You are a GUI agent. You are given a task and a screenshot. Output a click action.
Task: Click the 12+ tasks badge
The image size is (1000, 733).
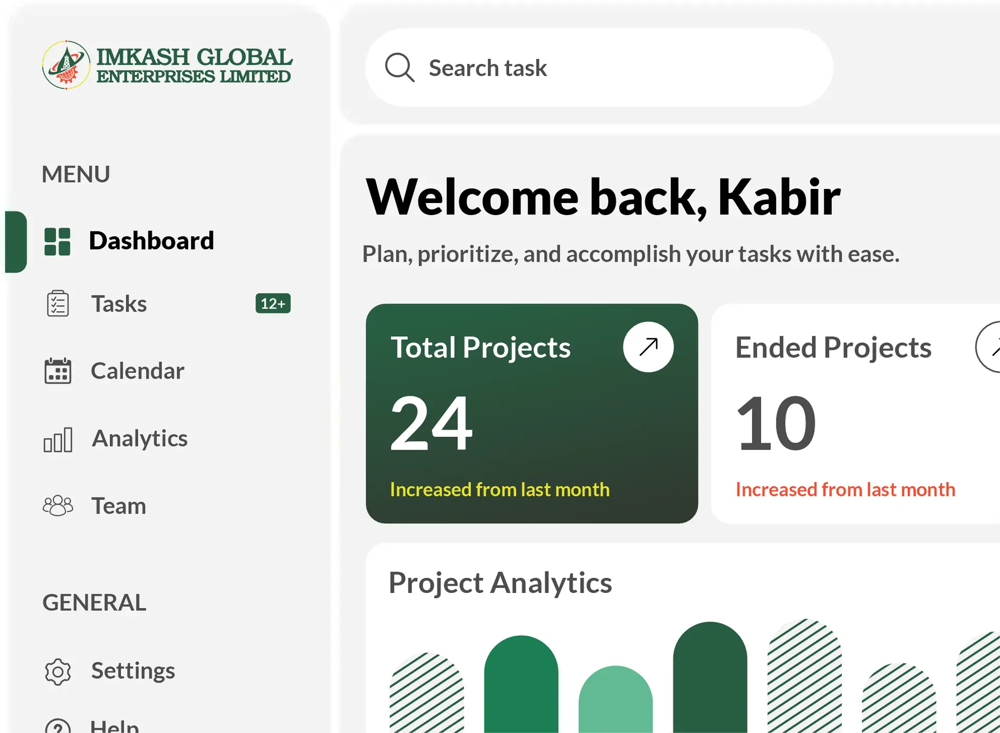[x=273, y=304]
